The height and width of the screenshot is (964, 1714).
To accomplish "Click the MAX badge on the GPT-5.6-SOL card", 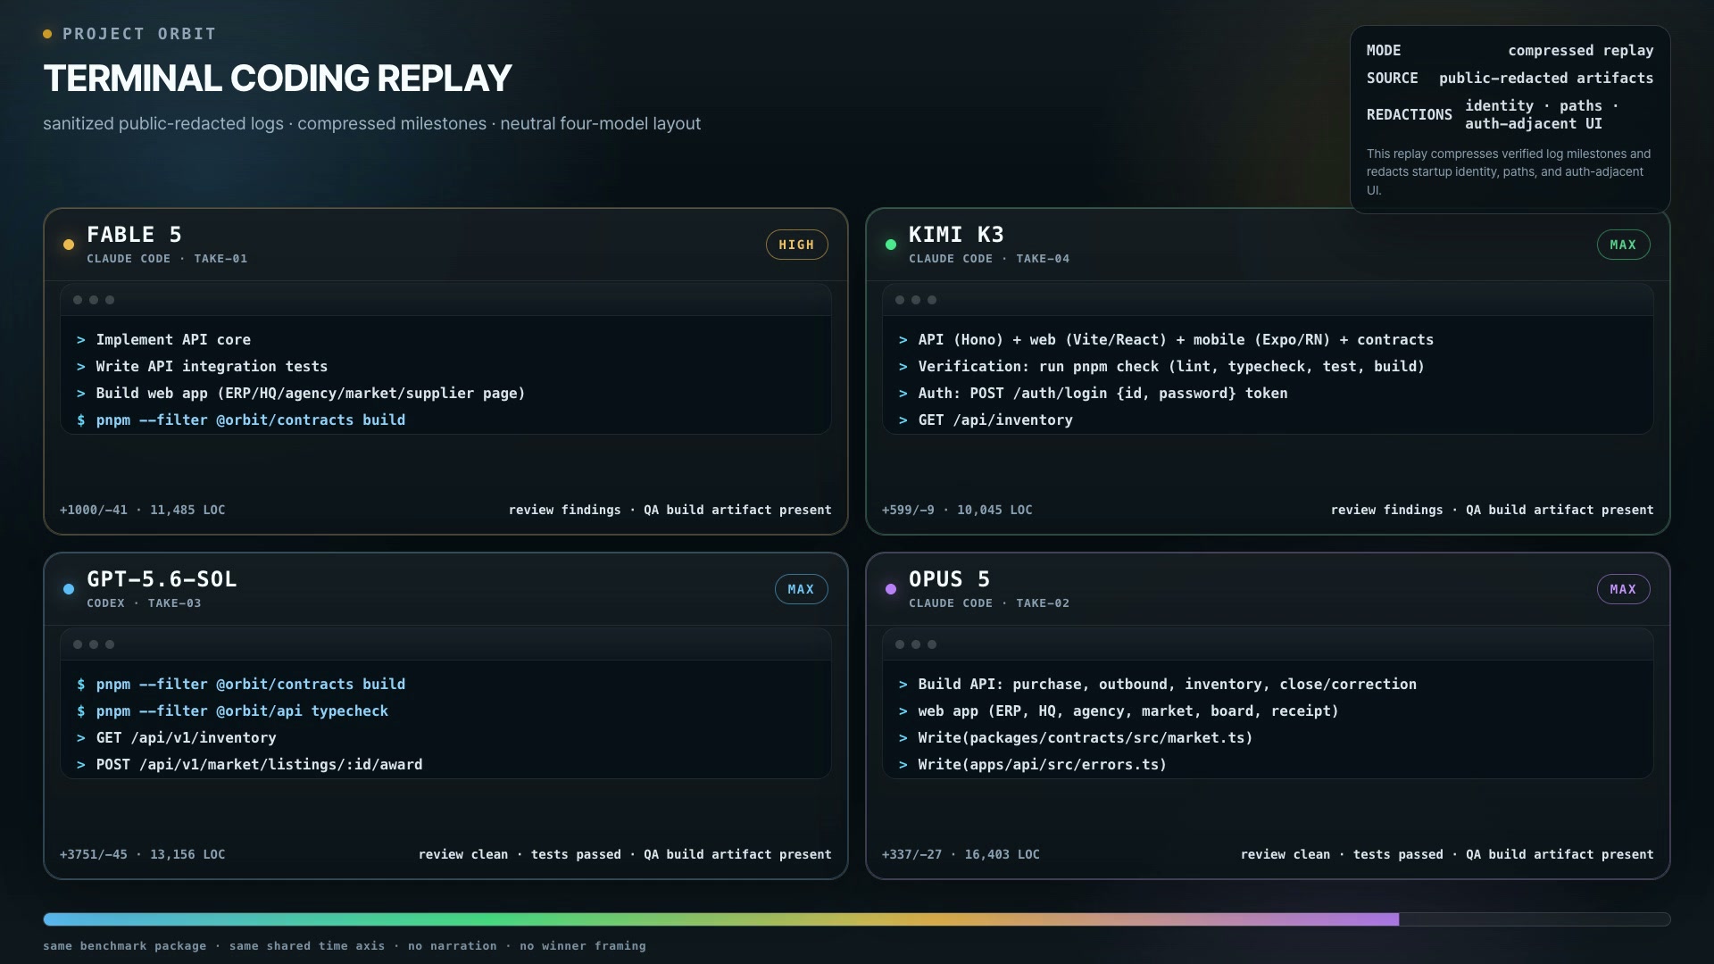I will [x=801, y=589].
